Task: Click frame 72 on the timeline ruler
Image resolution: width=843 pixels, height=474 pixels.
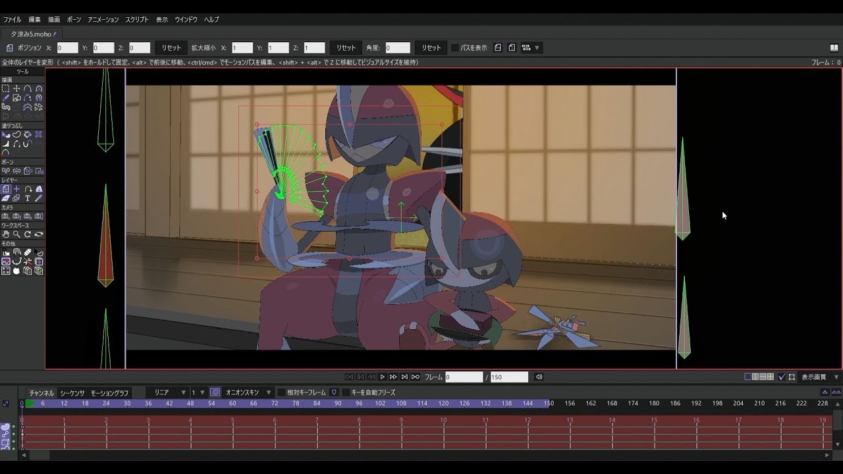Action: coord(275,404)
